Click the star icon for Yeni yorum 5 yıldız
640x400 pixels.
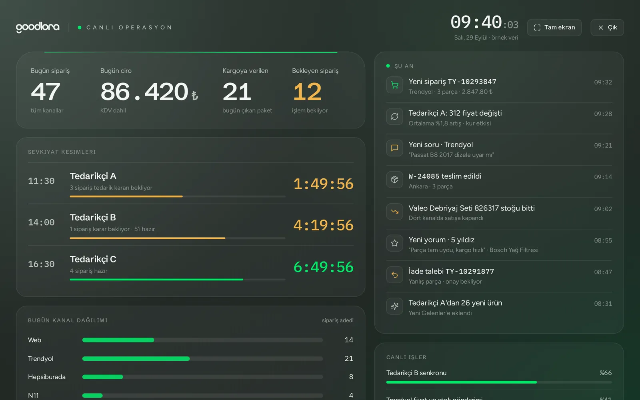[x=394, y=243]
